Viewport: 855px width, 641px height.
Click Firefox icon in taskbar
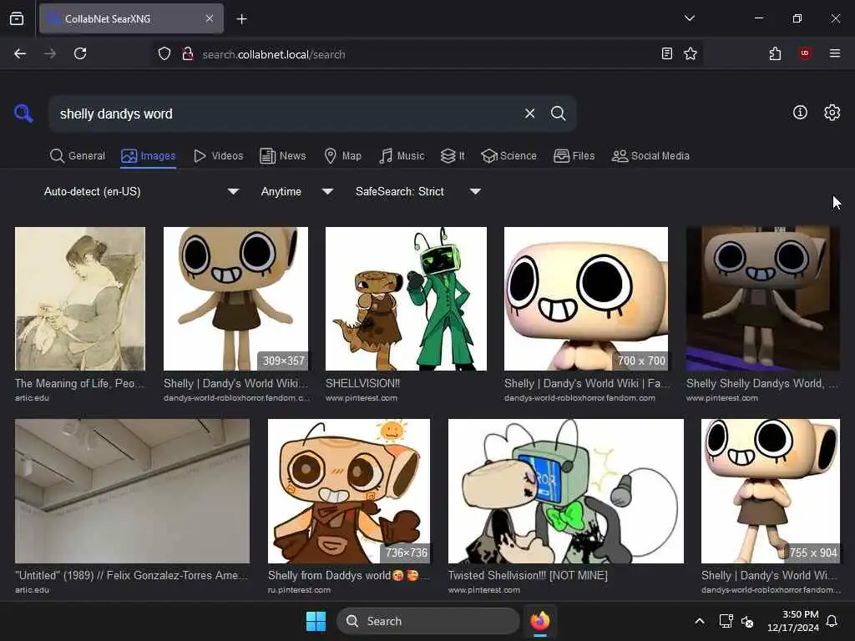coord(540,621)
